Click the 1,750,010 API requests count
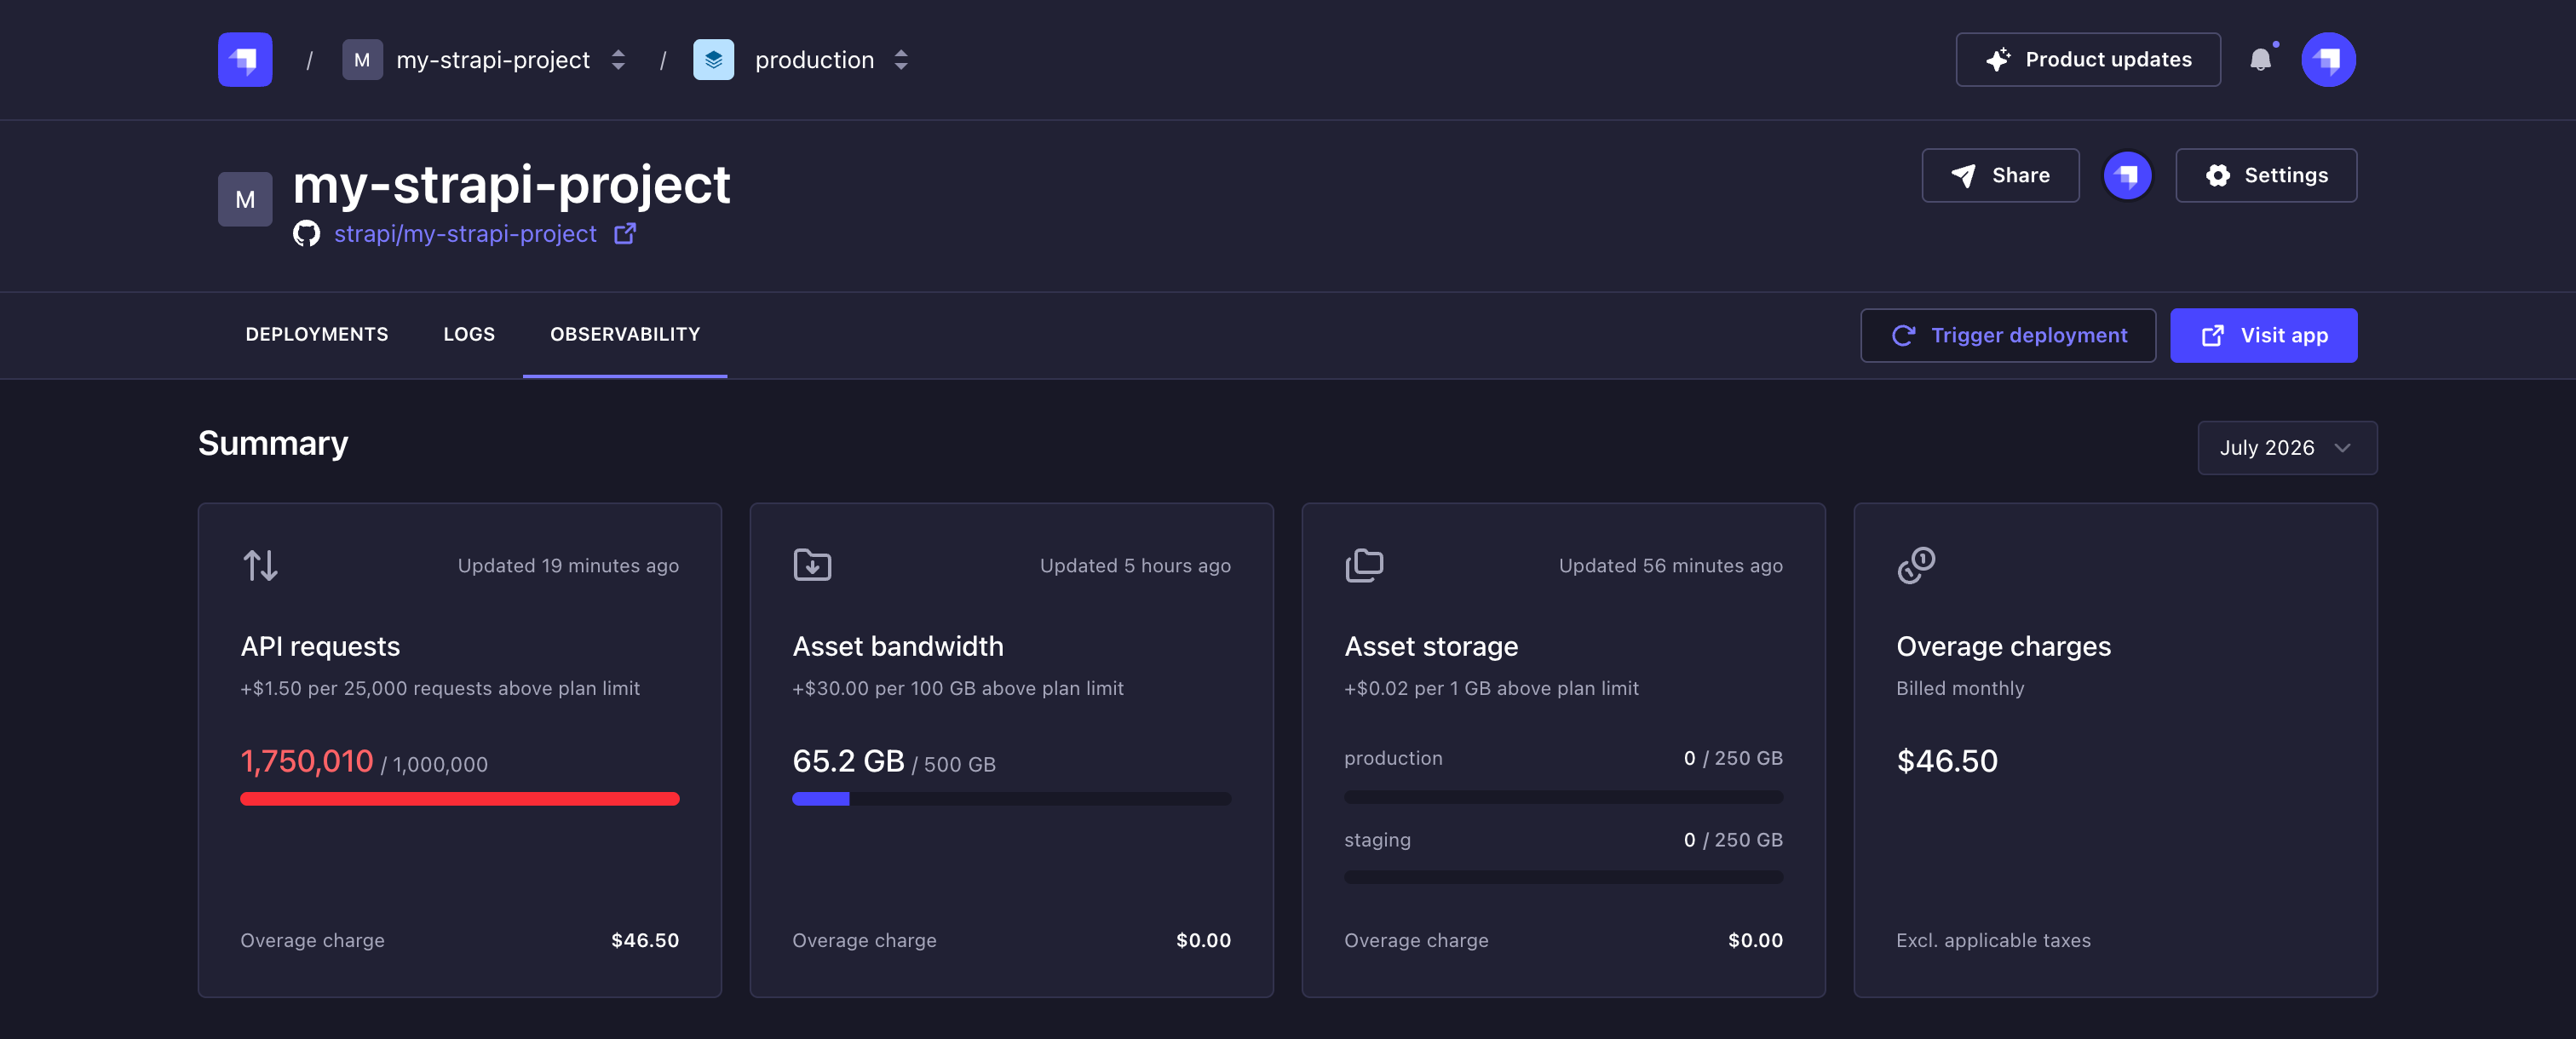This screenshot has width=2576, height=1039. [307, 762]
